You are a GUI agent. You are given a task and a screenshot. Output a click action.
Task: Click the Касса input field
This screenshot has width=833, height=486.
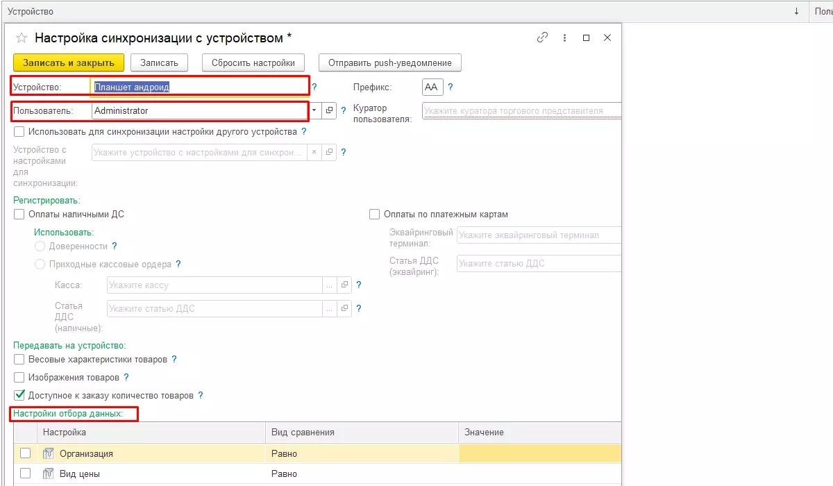pyautogui.click(x=214, y=285)
